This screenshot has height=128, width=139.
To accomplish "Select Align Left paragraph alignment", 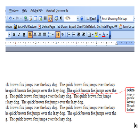I will tap(30, 34).
